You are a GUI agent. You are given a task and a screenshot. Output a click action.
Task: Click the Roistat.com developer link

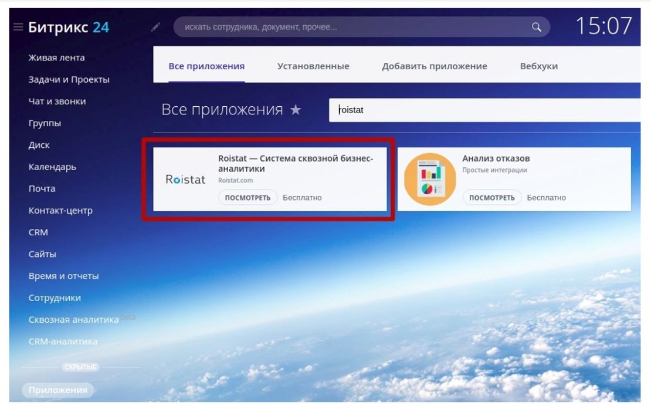(235, 180)
